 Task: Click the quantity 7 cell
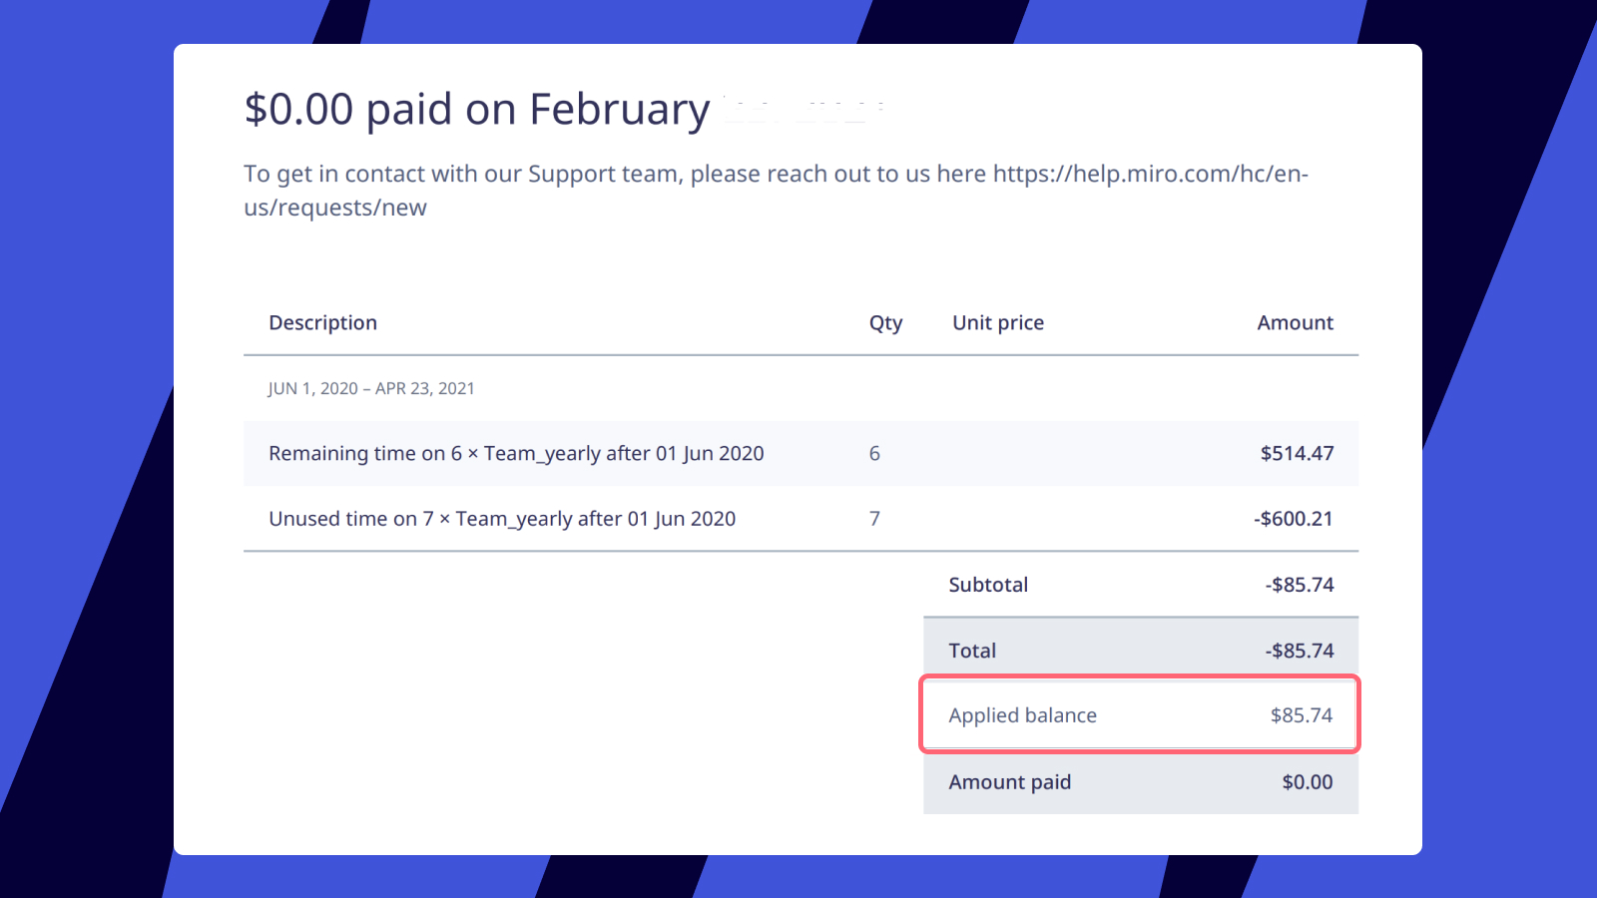874,519
